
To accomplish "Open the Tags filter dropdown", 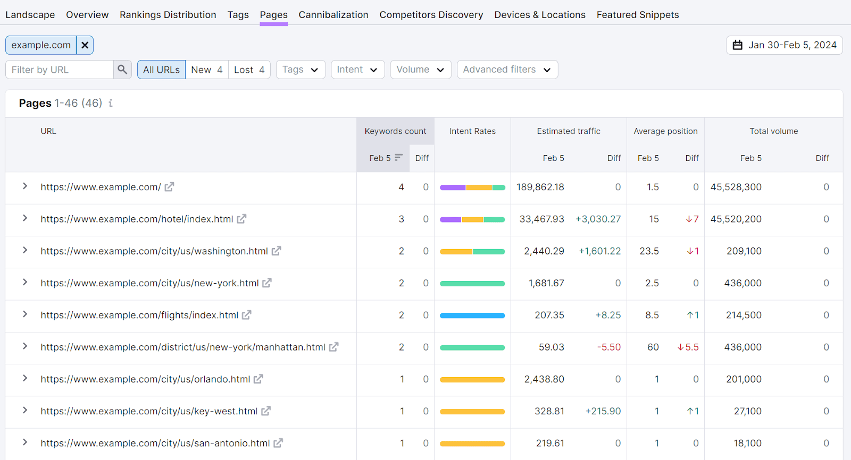I will [x=301, y=70].
